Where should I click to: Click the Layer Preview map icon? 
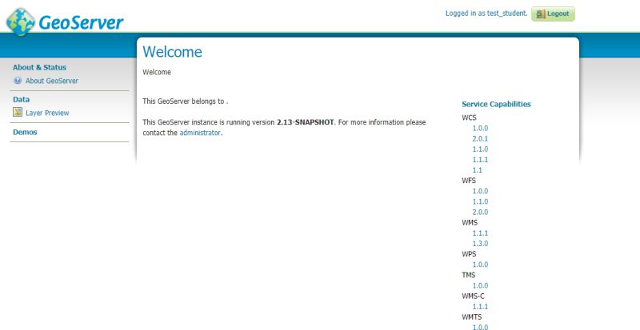(x=17, y=112)
